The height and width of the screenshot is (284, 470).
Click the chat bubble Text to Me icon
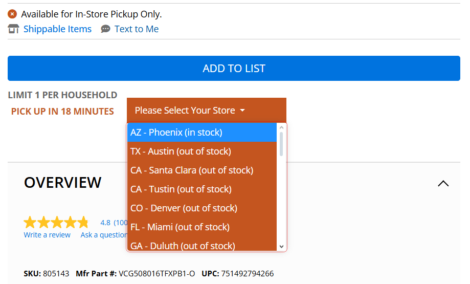[x=105, y=29]
